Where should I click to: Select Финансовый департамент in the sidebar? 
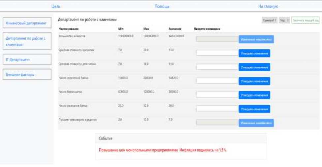pyautogui.click(x=26, y=23)
